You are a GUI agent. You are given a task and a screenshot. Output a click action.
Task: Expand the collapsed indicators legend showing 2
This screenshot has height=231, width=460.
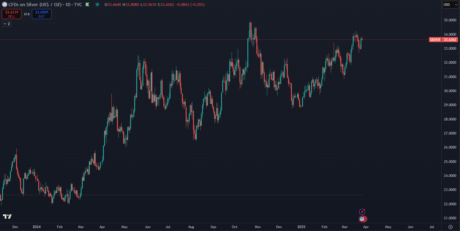pyautogui.click(x=7, y=24)
